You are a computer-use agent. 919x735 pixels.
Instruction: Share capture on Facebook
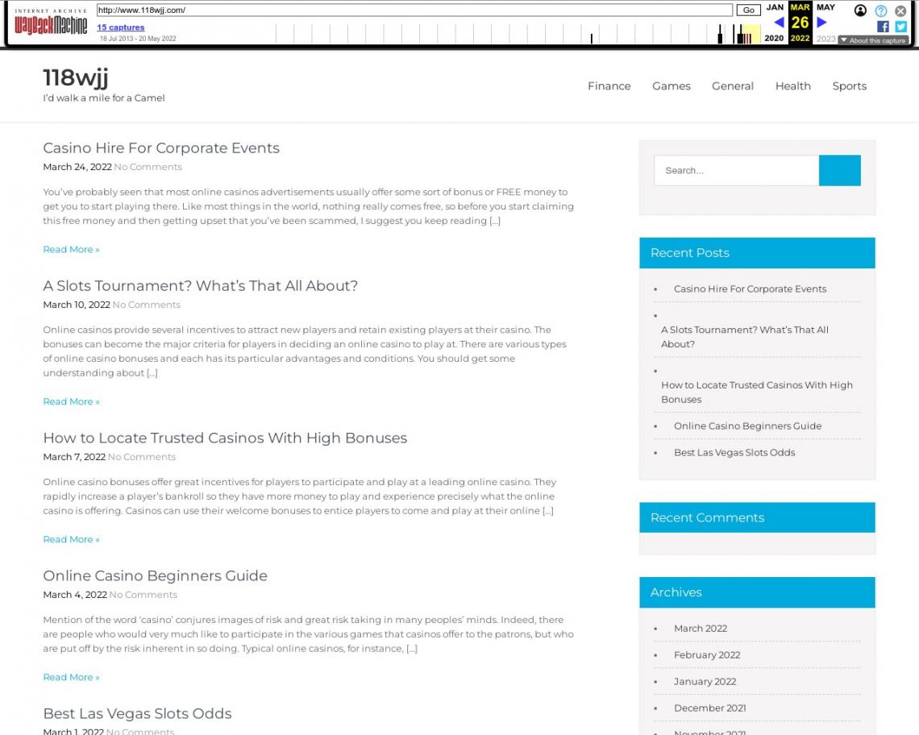point(883,27)
